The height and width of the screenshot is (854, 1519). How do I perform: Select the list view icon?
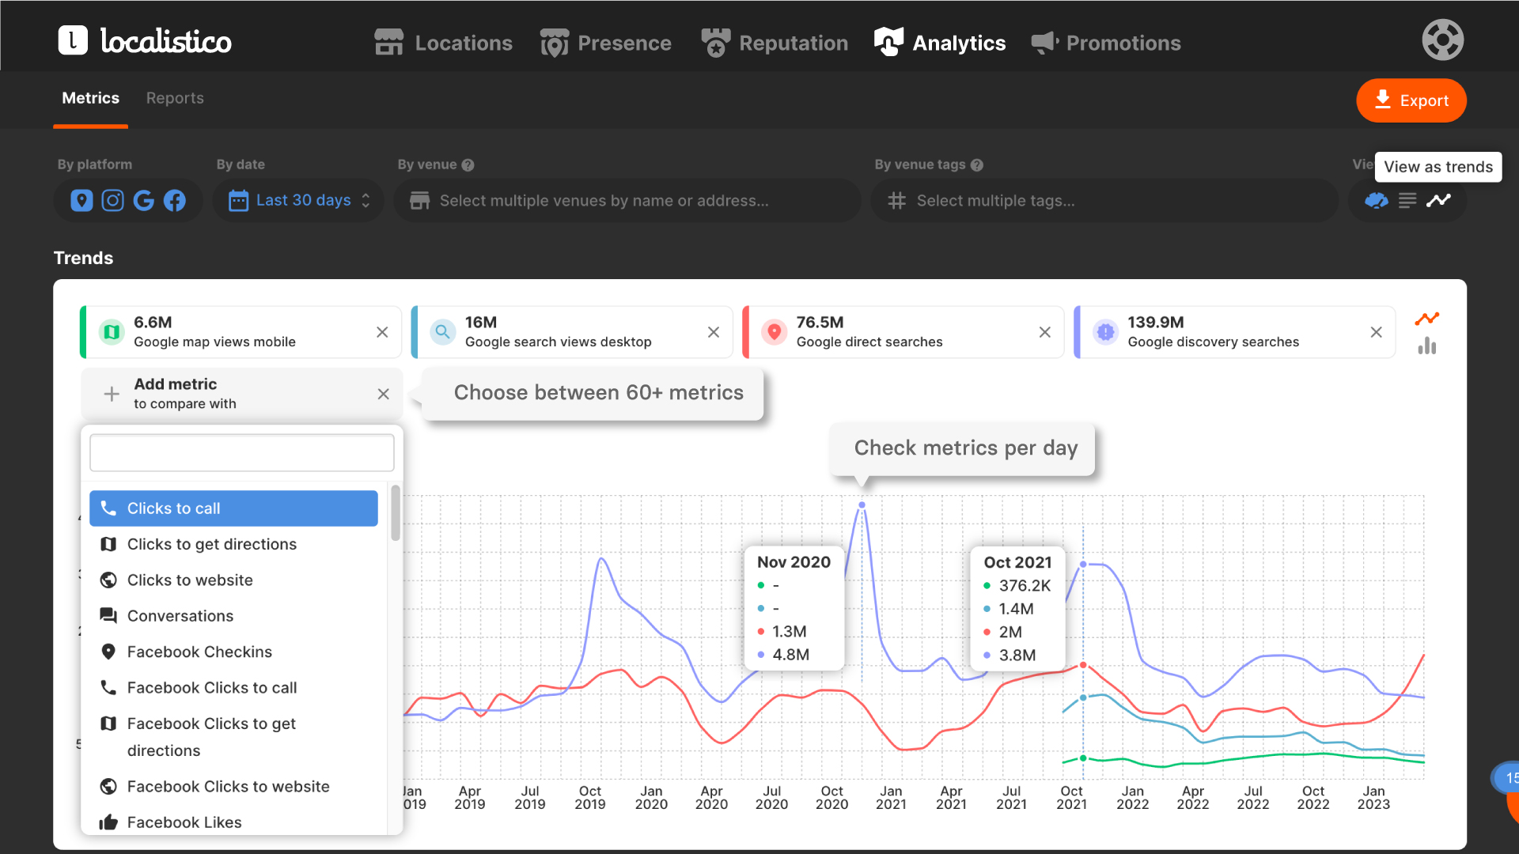[x=1407, y=201]
